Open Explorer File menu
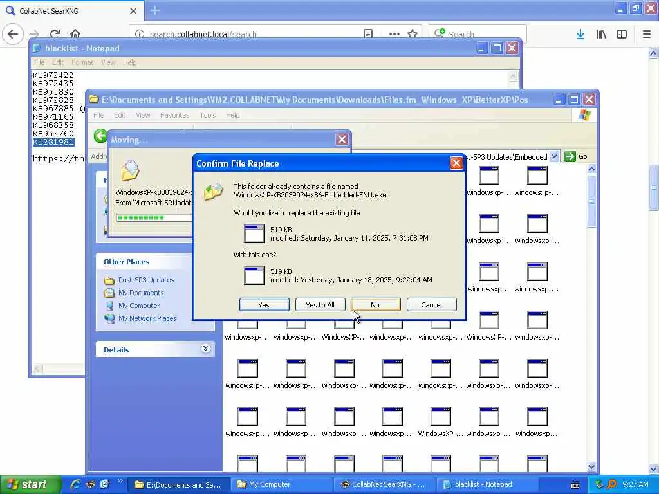This screenshot has width=659, height=494. pos(98,115)
